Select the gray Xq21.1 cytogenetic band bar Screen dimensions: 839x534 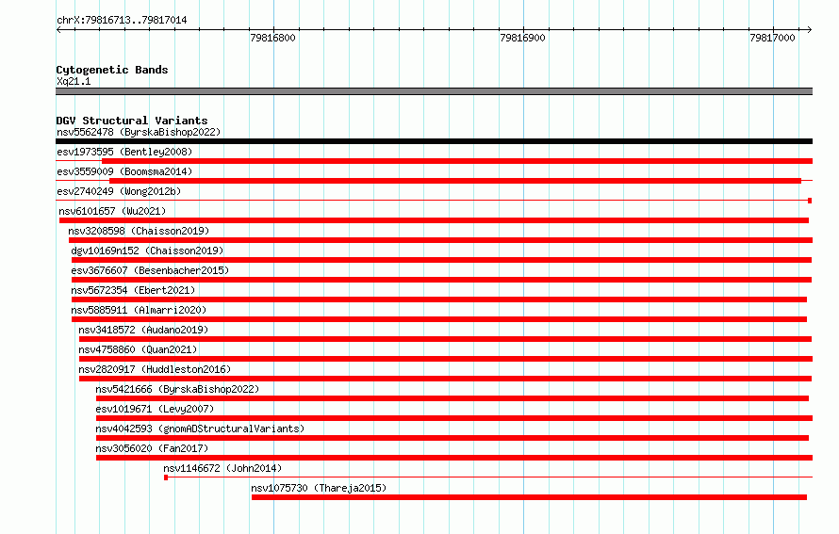434,91
